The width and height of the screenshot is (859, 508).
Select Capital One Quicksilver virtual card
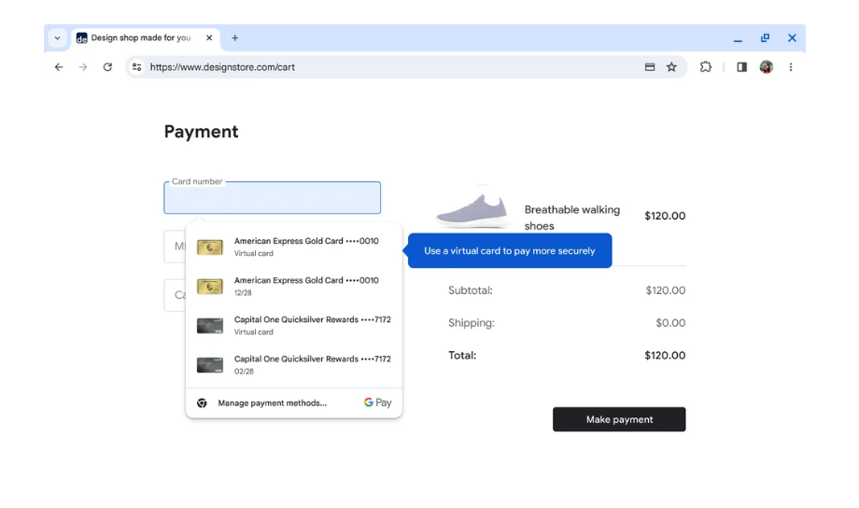point(294,325)
